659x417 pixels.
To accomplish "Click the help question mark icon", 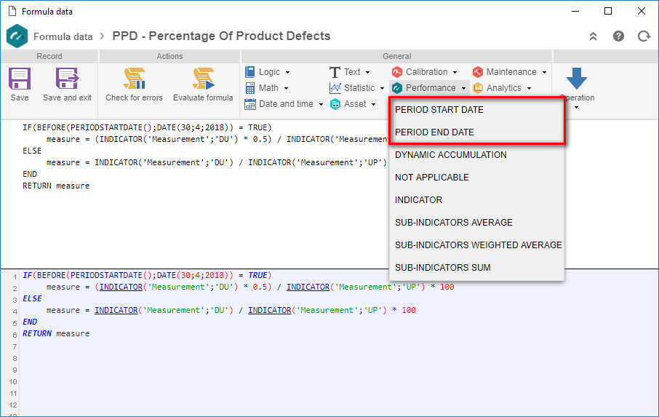I will click(618, 36).
